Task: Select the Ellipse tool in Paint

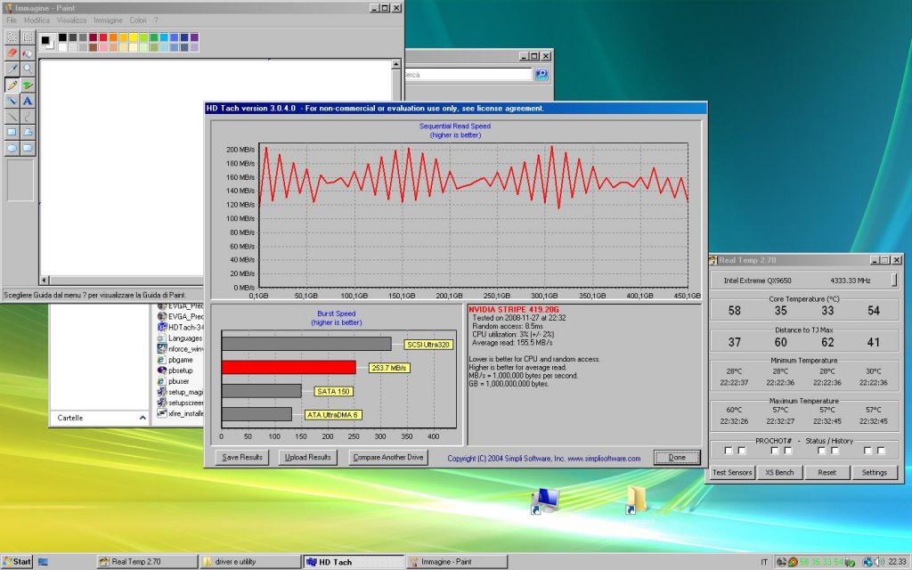Action: 12,148
